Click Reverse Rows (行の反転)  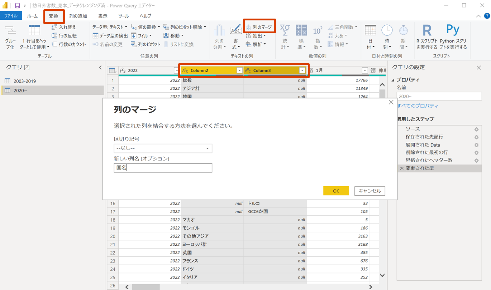[64, 36]
